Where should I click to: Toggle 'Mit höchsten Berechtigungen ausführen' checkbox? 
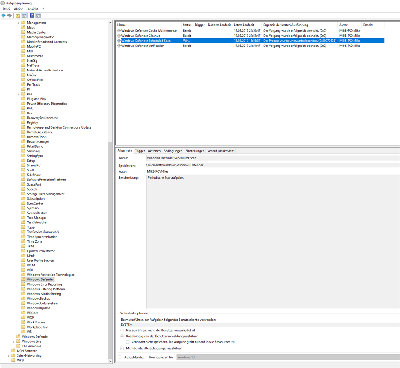coord(122,348)
